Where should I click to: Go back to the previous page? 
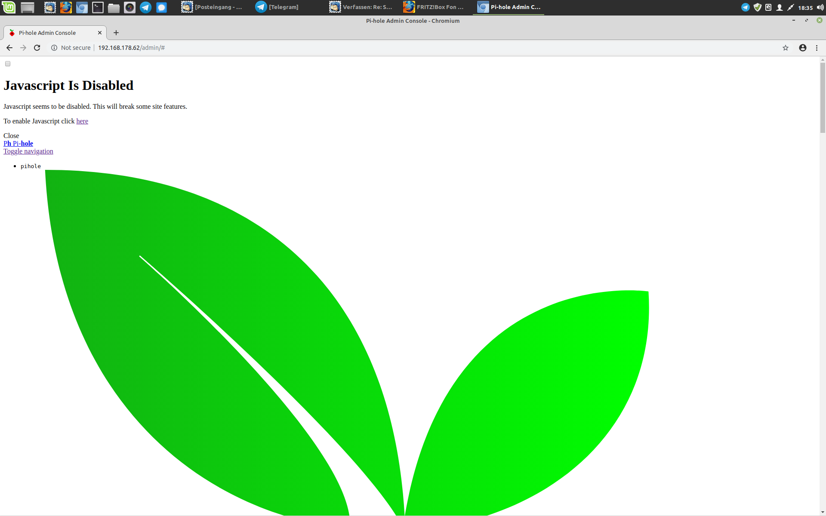coord(9,48)
